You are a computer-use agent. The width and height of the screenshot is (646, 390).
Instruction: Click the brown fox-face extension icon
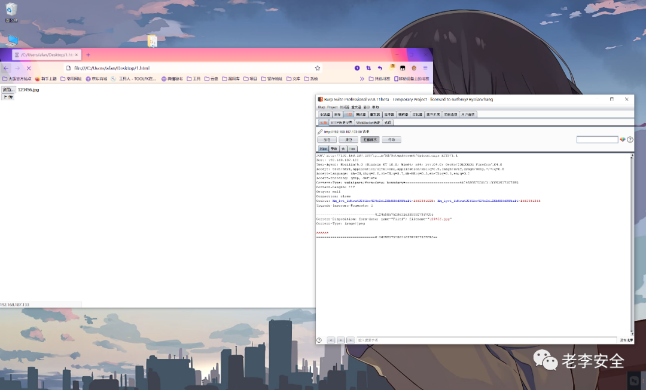pyautogui.click(x=414, y=68)
